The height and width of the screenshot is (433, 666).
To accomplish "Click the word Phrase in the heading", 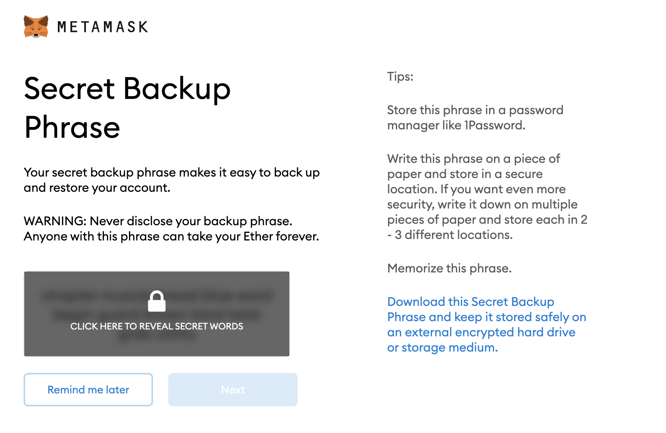I will (x=72, y=127).
